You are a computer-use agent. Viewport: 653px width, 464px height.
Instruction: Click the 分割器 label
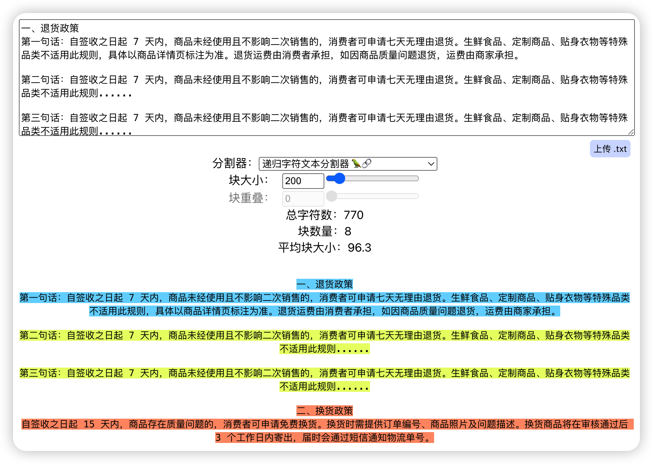[x=232, y=163]
